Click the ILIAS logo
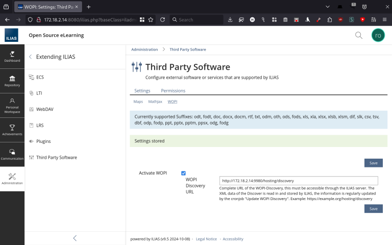The image size is (392, 245). (x=12, y=35)
